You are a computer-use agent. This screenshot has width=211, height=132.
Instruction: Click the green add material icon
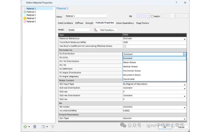click(25, 127)
